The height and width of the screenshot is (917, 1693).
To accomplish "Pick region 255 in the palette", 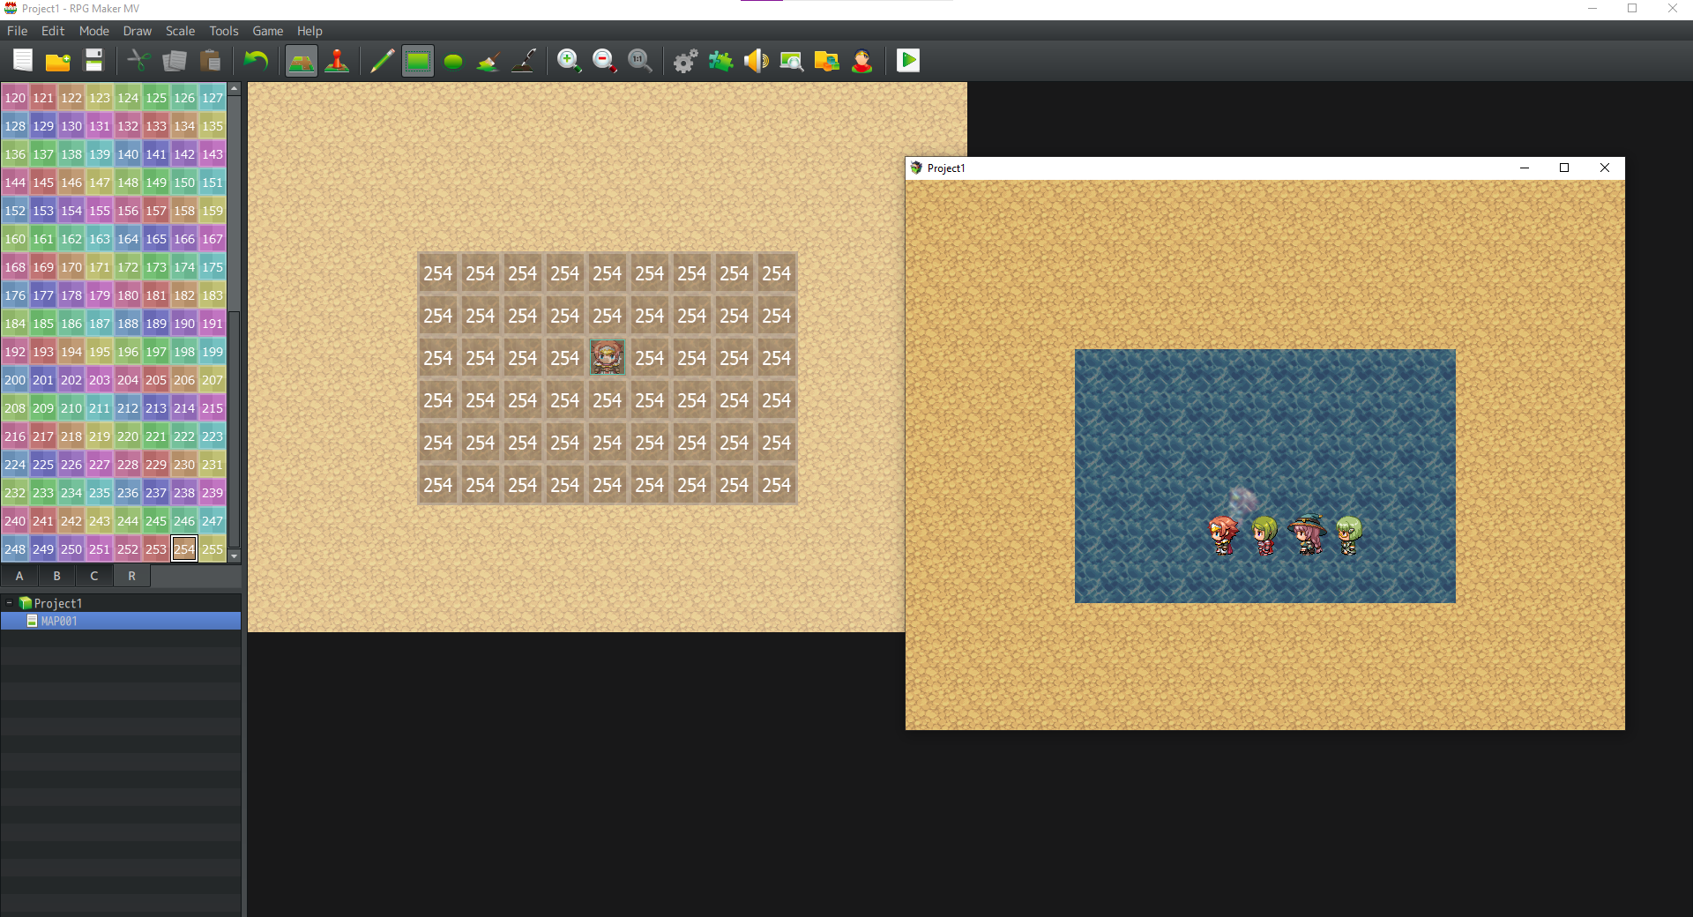I will coord(213,549).
